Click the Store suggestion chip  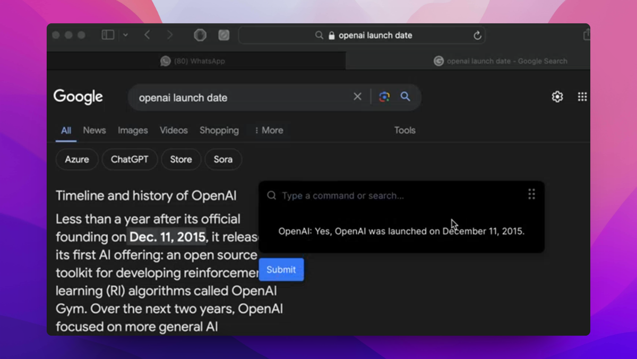pyautogui.click(x=181, y=159)
